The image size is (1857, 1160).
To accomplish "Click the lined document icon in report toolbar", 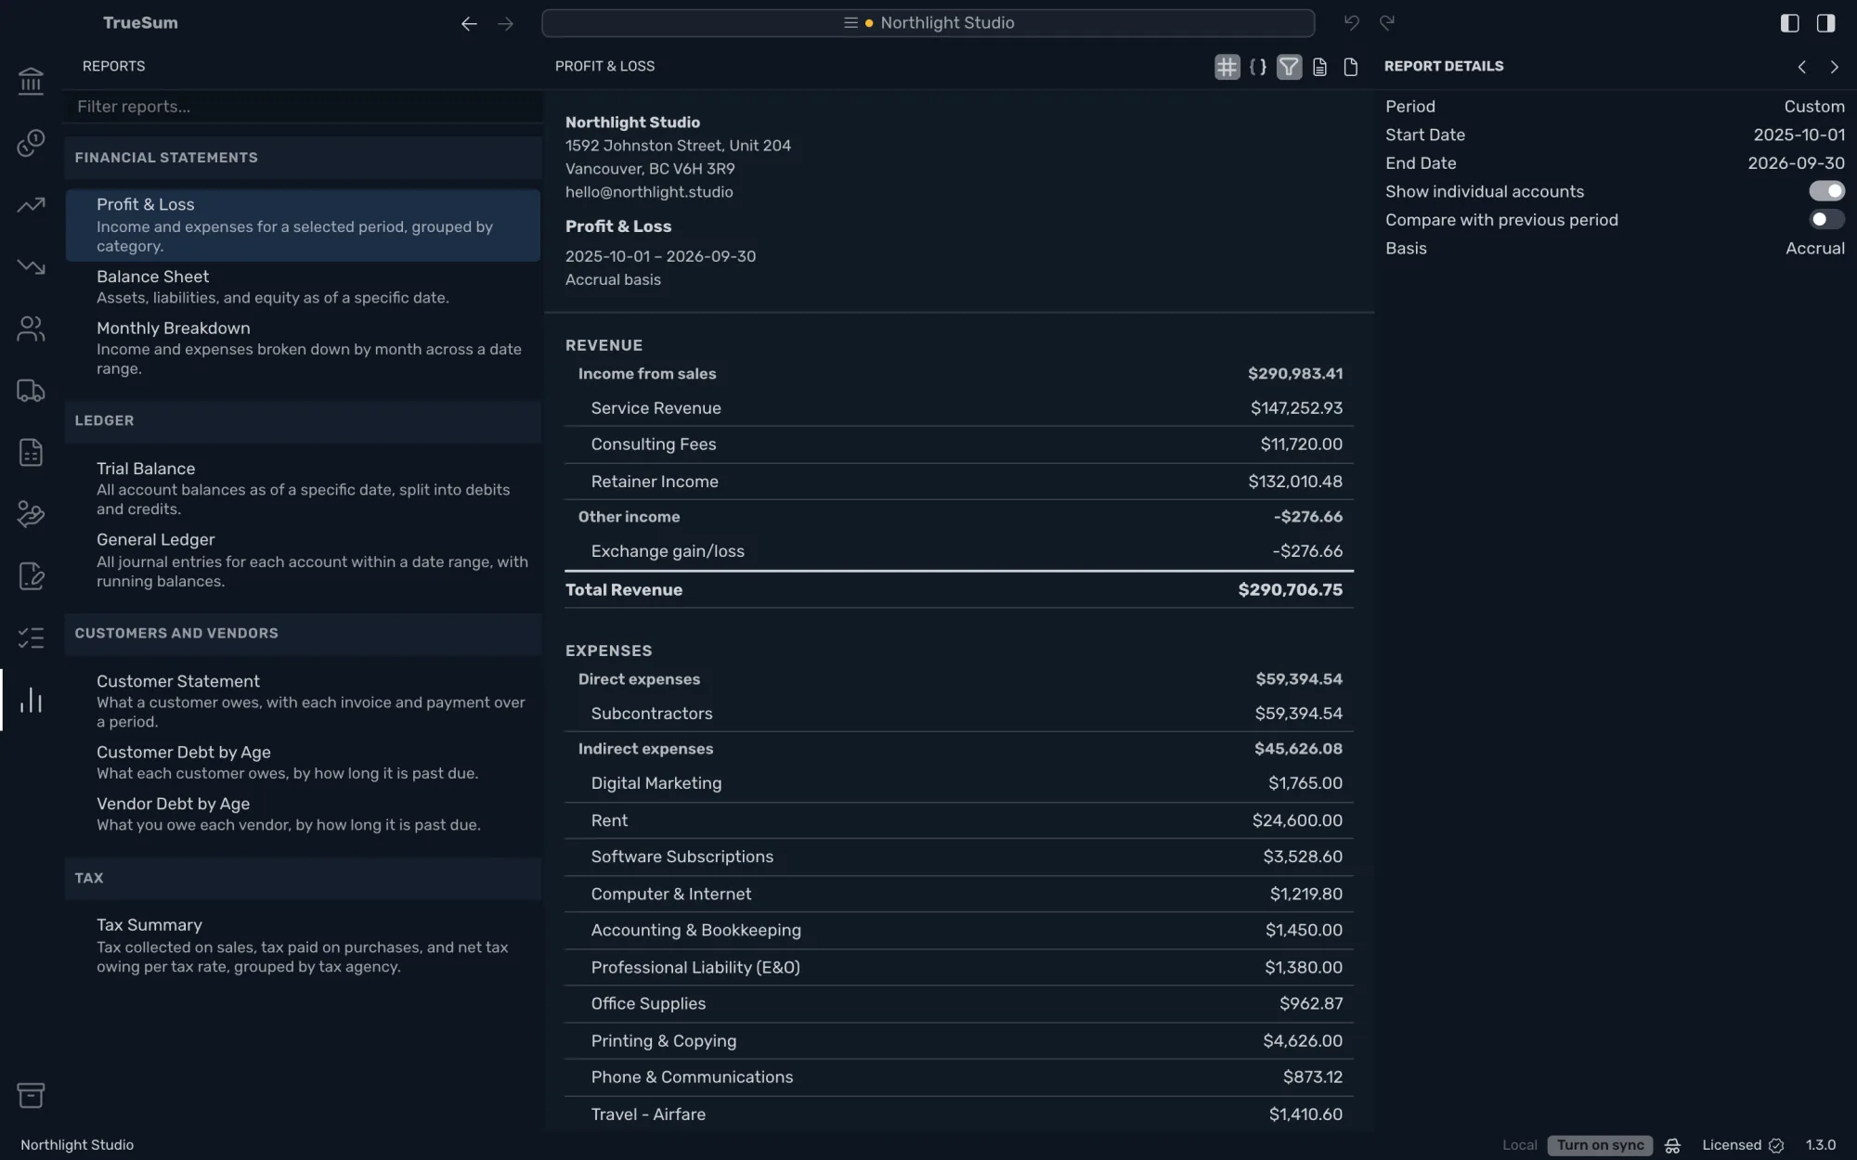I will click(x=1319, y=67).
